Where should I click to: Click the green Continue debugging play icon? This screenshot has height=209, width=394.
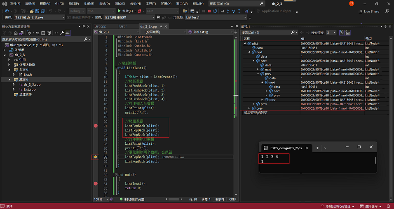[119, 11]
